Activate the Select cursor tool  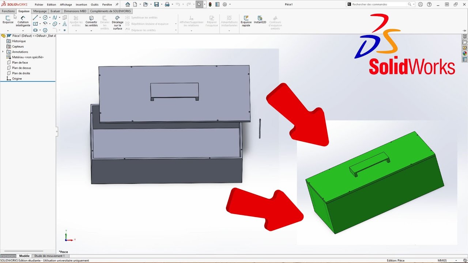pyautogui.click(x=199, y=4)
